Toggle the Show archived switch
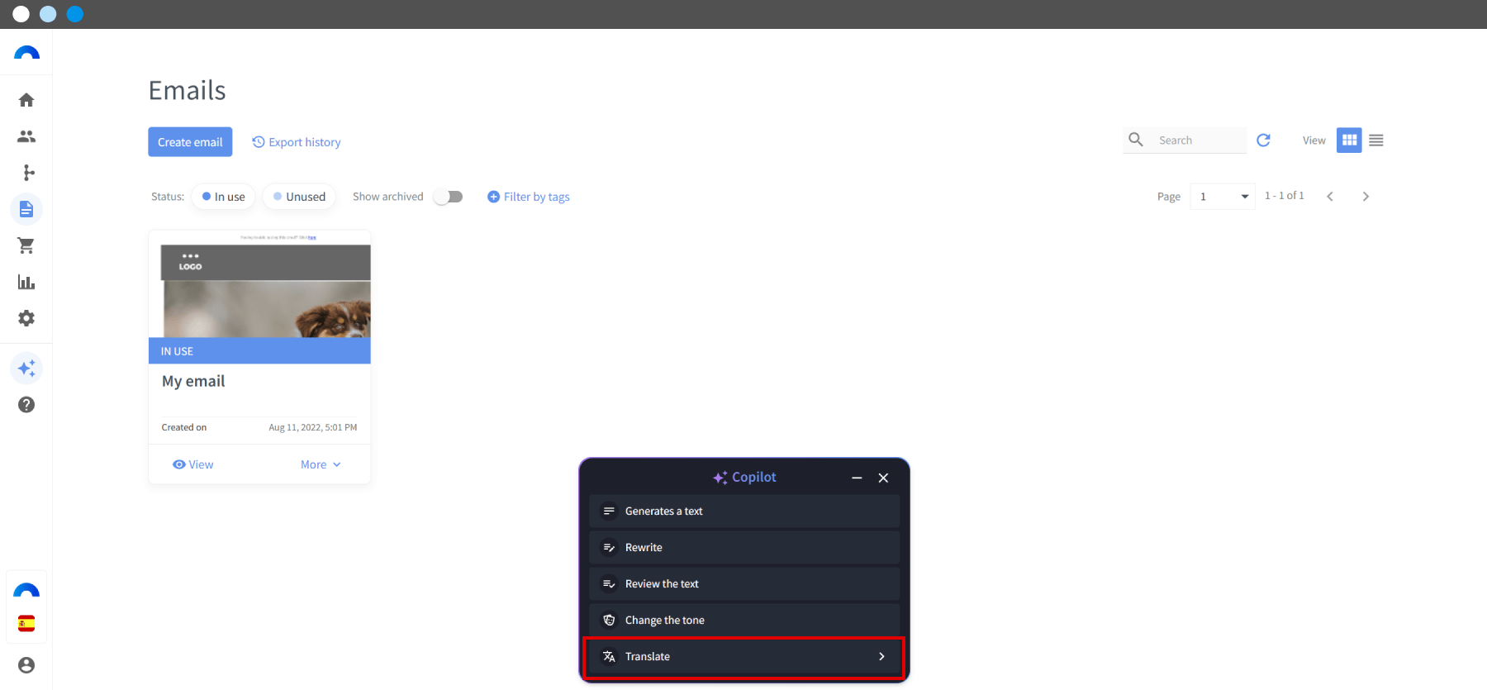This screenshot has width=1487, height=690. tap(449, 197)
